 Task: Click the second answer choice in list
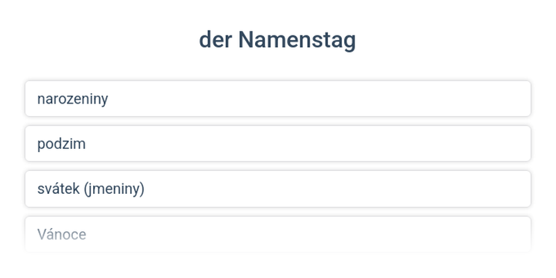click(278, 144)
